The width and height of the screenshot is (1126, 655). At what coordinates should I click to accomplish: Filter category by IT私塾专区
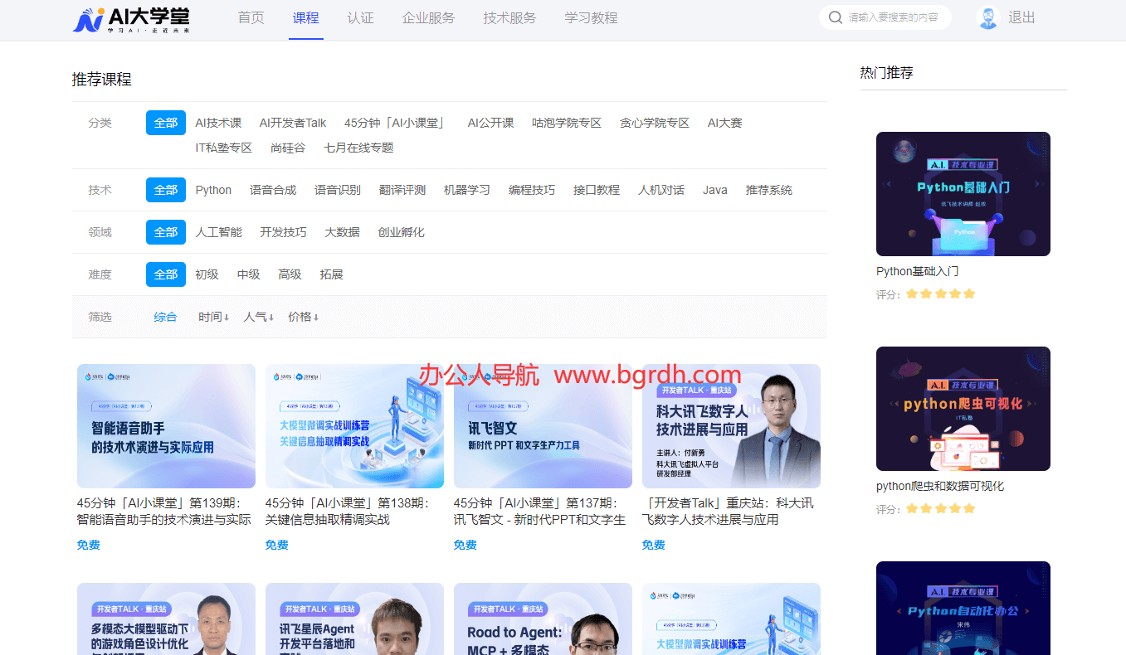(x=224, y=148)
